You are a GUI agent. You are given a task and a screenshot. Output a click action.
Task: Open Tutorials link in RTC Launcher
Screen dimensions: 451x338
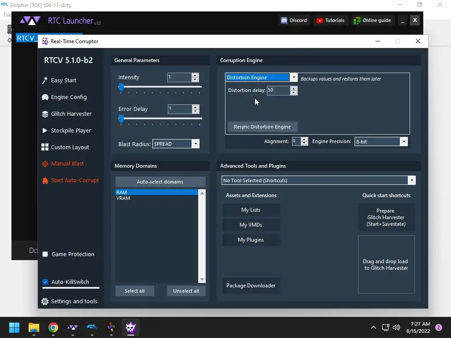coord(330,20)
